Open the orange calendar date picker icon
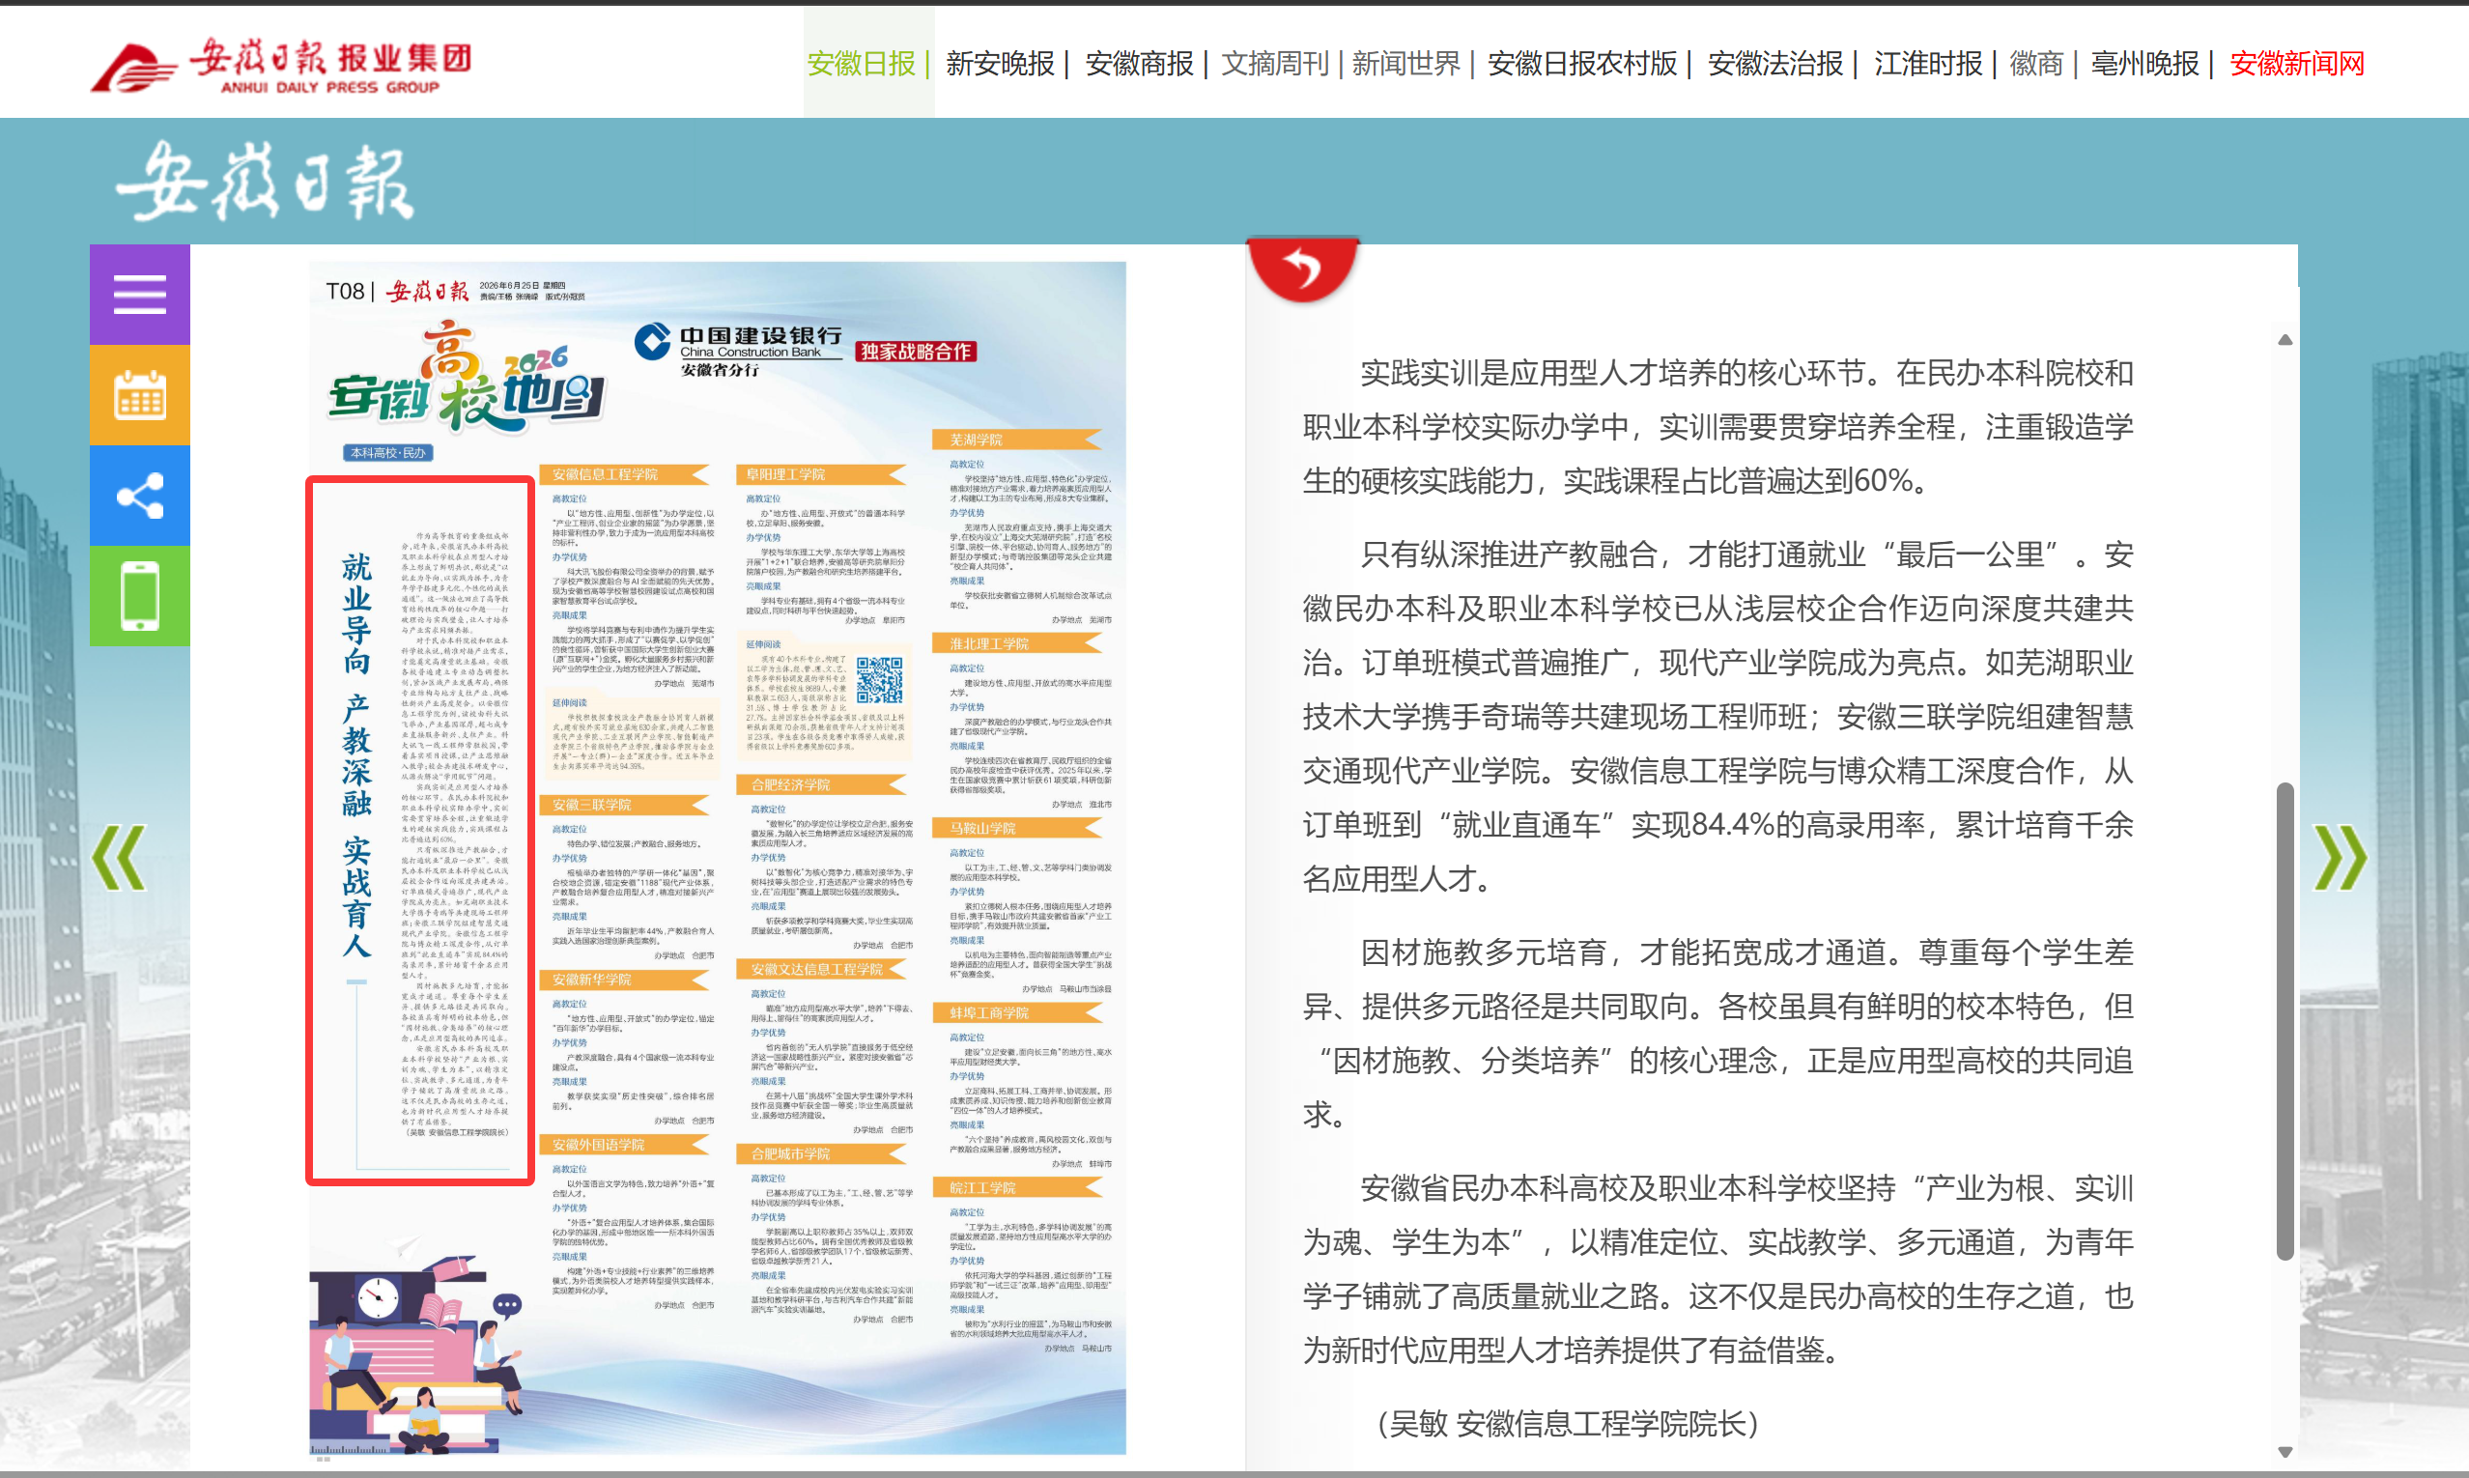The width and height of the screenshot is (2469, 1478). (139, 395)
